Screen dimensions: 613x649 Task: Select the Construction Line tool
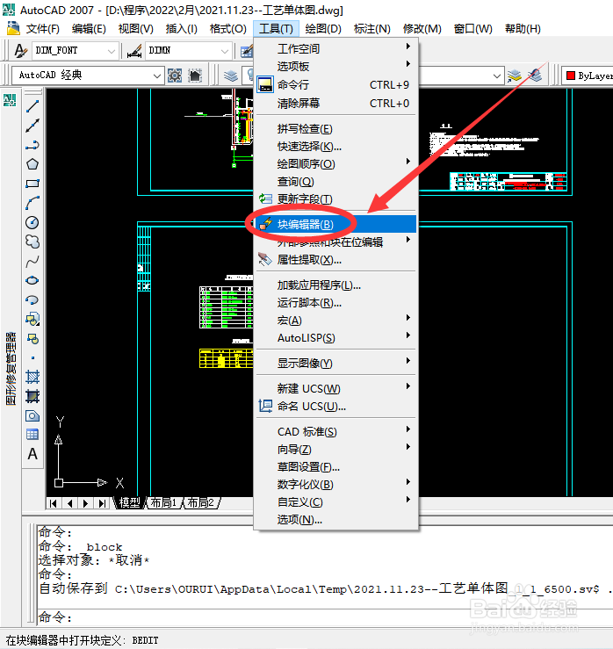(x=32, y=126)
